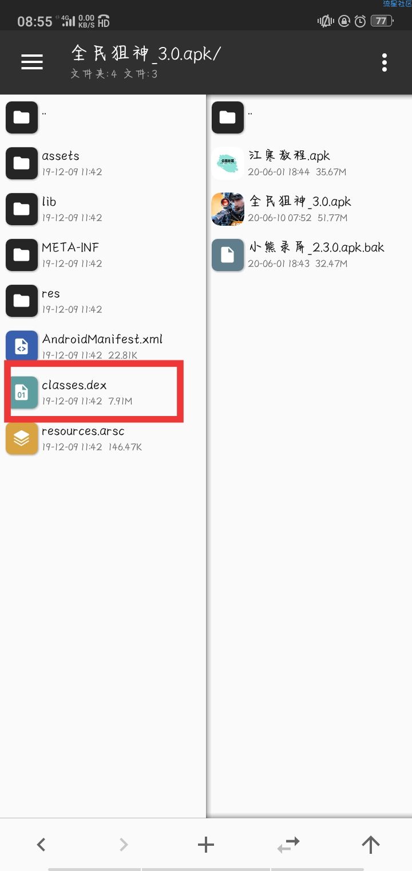Open the resources.arsc layers icon
412x871 pixels.
click(x=22, y=438)
